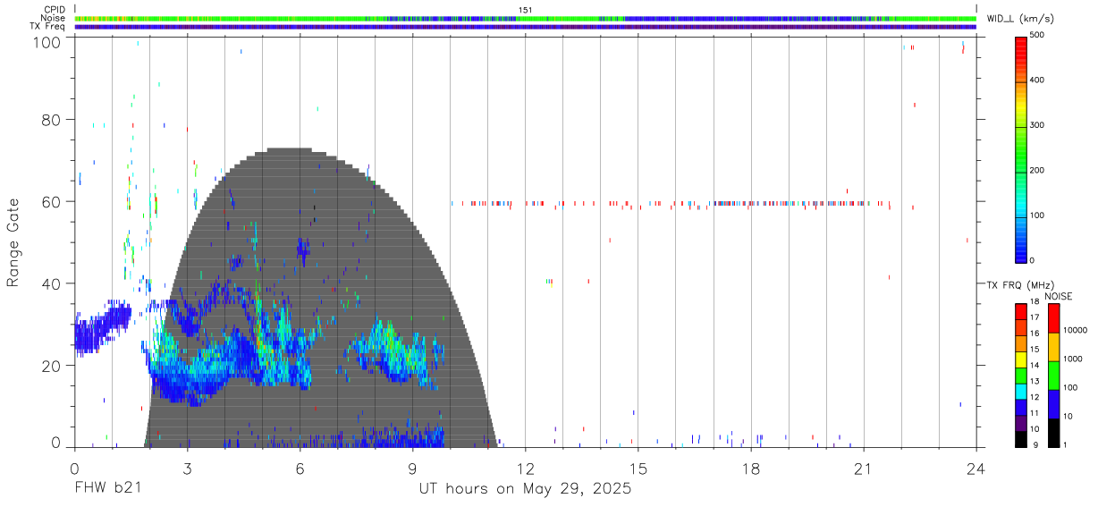
Task: Click the 1000 tick on NOISE bar
Action: coord(1072,359)
